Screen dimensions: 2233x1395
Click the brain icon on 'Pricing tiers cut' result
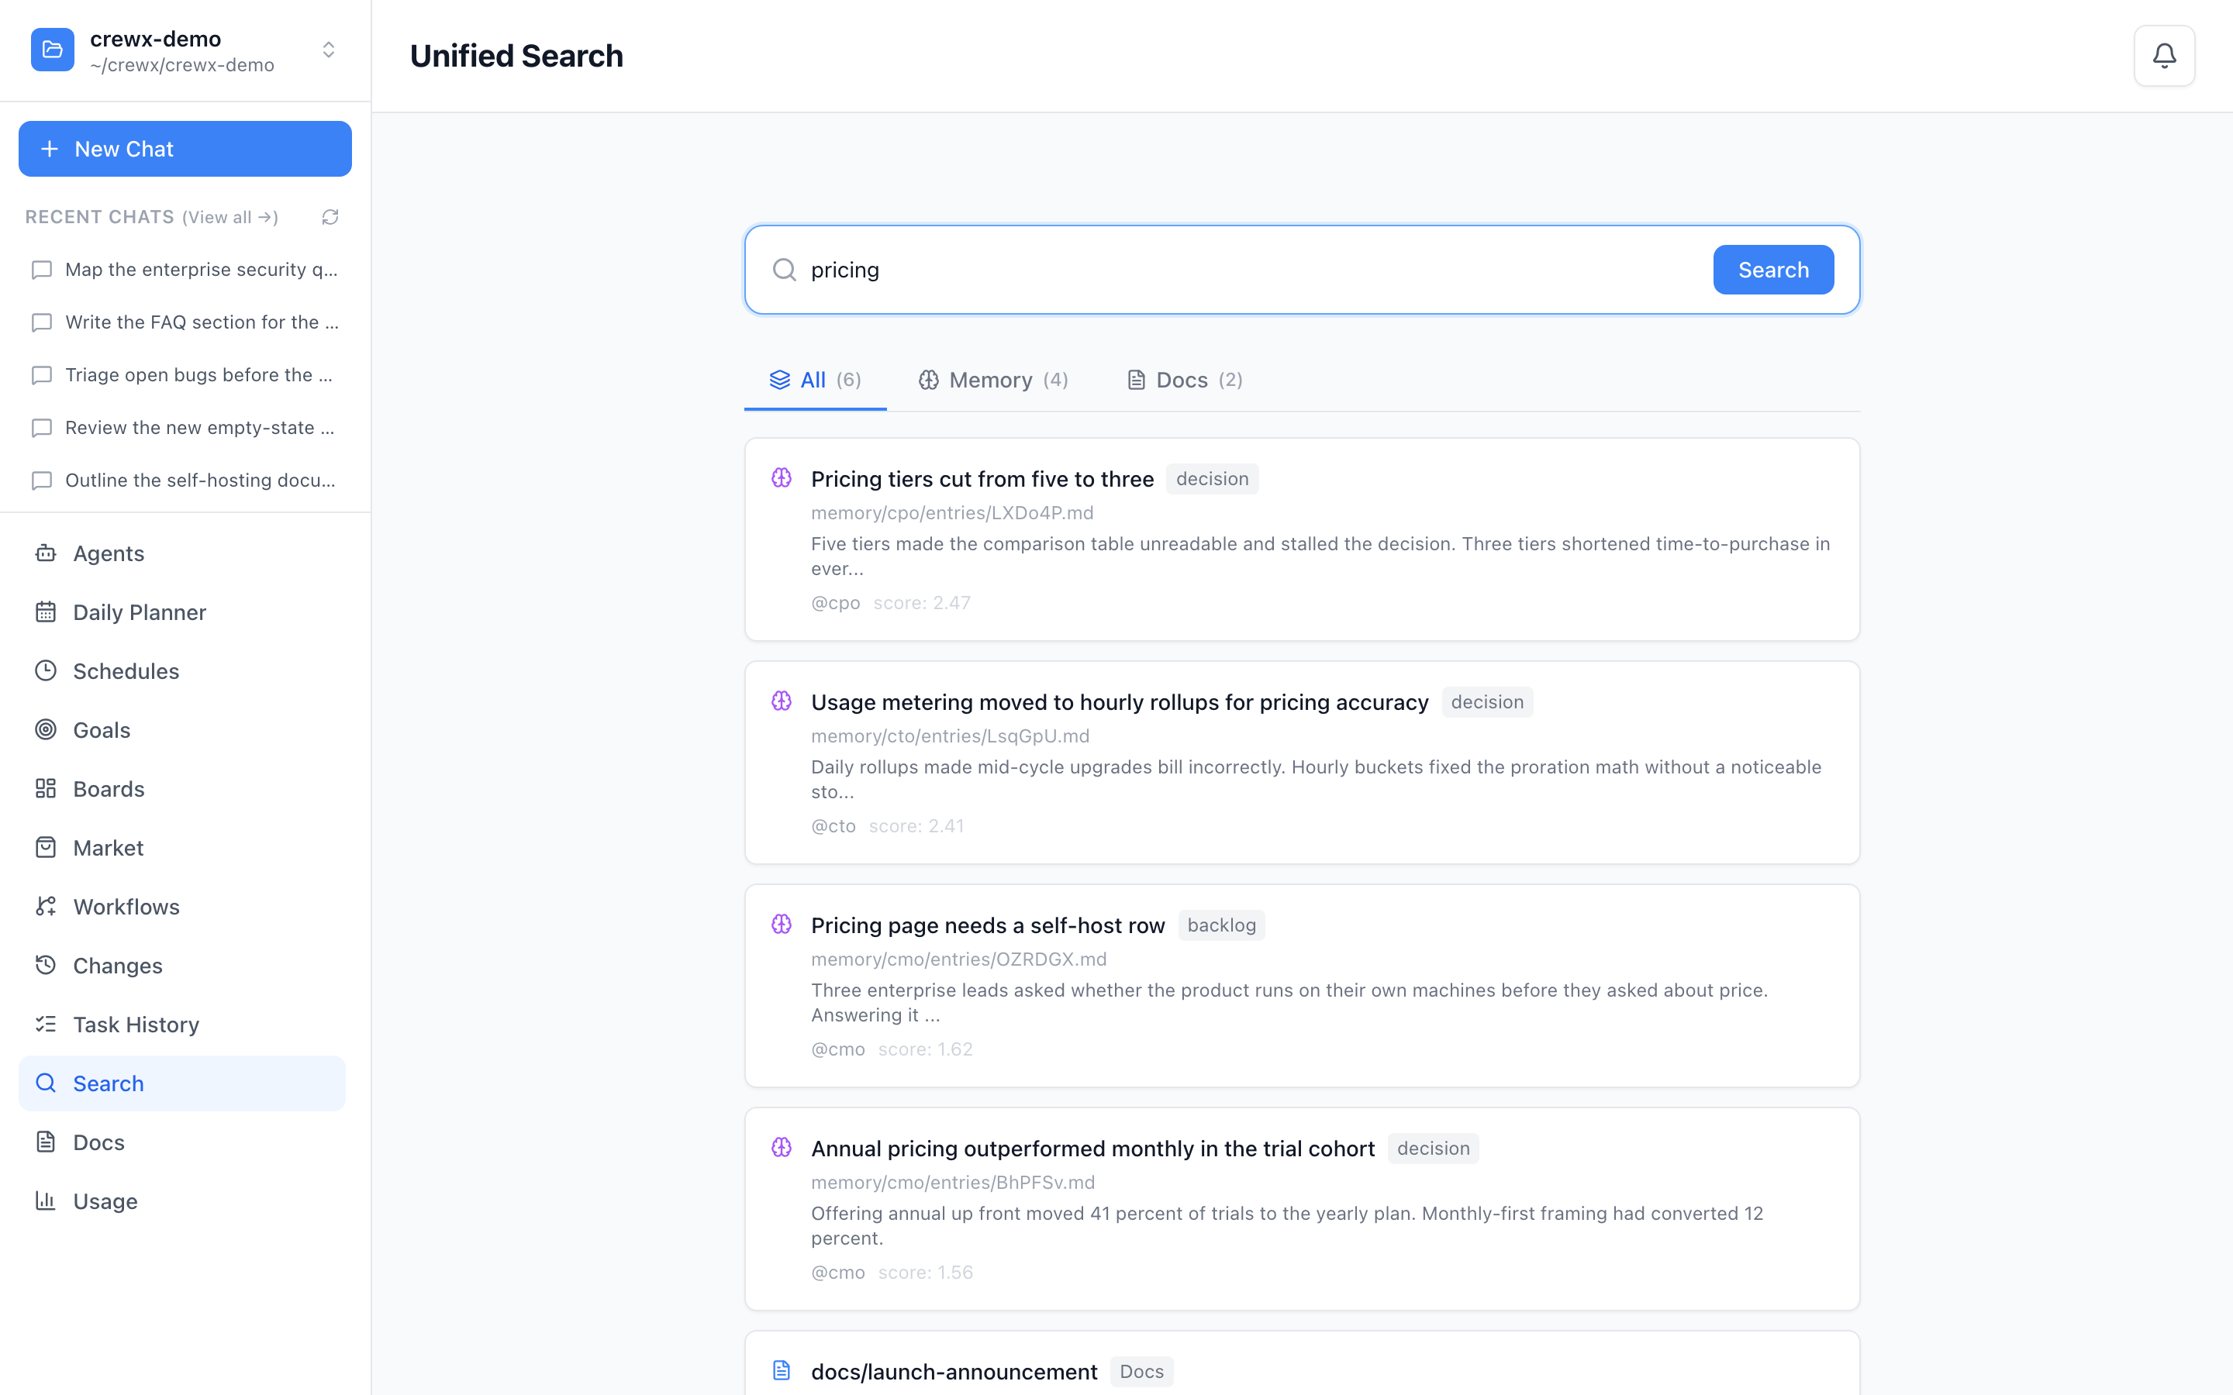(782, 478)
